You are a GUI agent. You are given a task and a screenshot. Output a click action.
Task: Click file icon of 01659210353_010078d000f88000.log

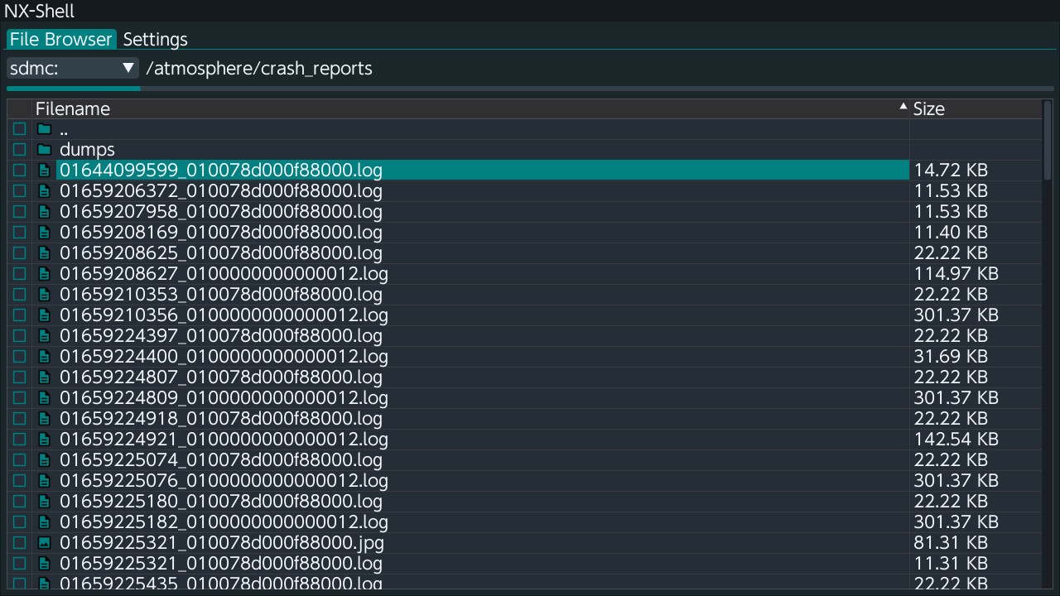pyautogui.click(x=45, y=295)
